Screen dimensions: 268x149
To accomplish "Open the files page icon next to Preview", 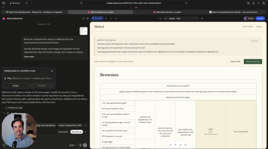I will pyautogui.click(x=106, y=19).
